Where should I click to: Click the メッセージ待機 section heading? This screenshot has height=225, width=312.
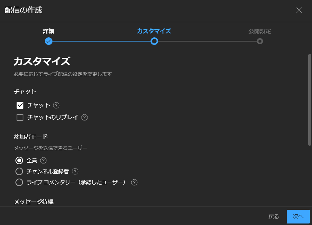coord(34,202)
